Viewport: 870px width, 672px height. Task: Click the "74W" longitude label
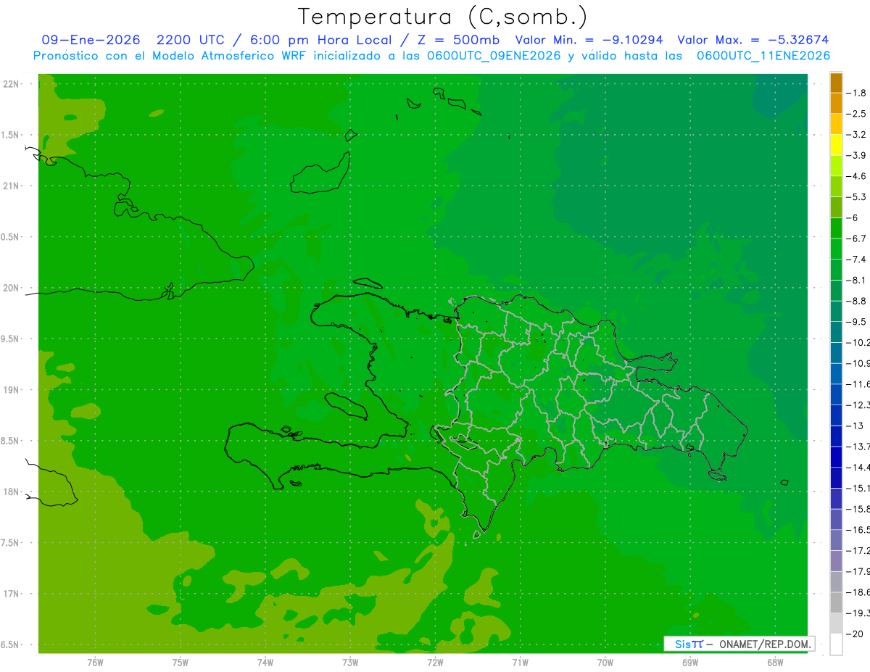point(265,662)
